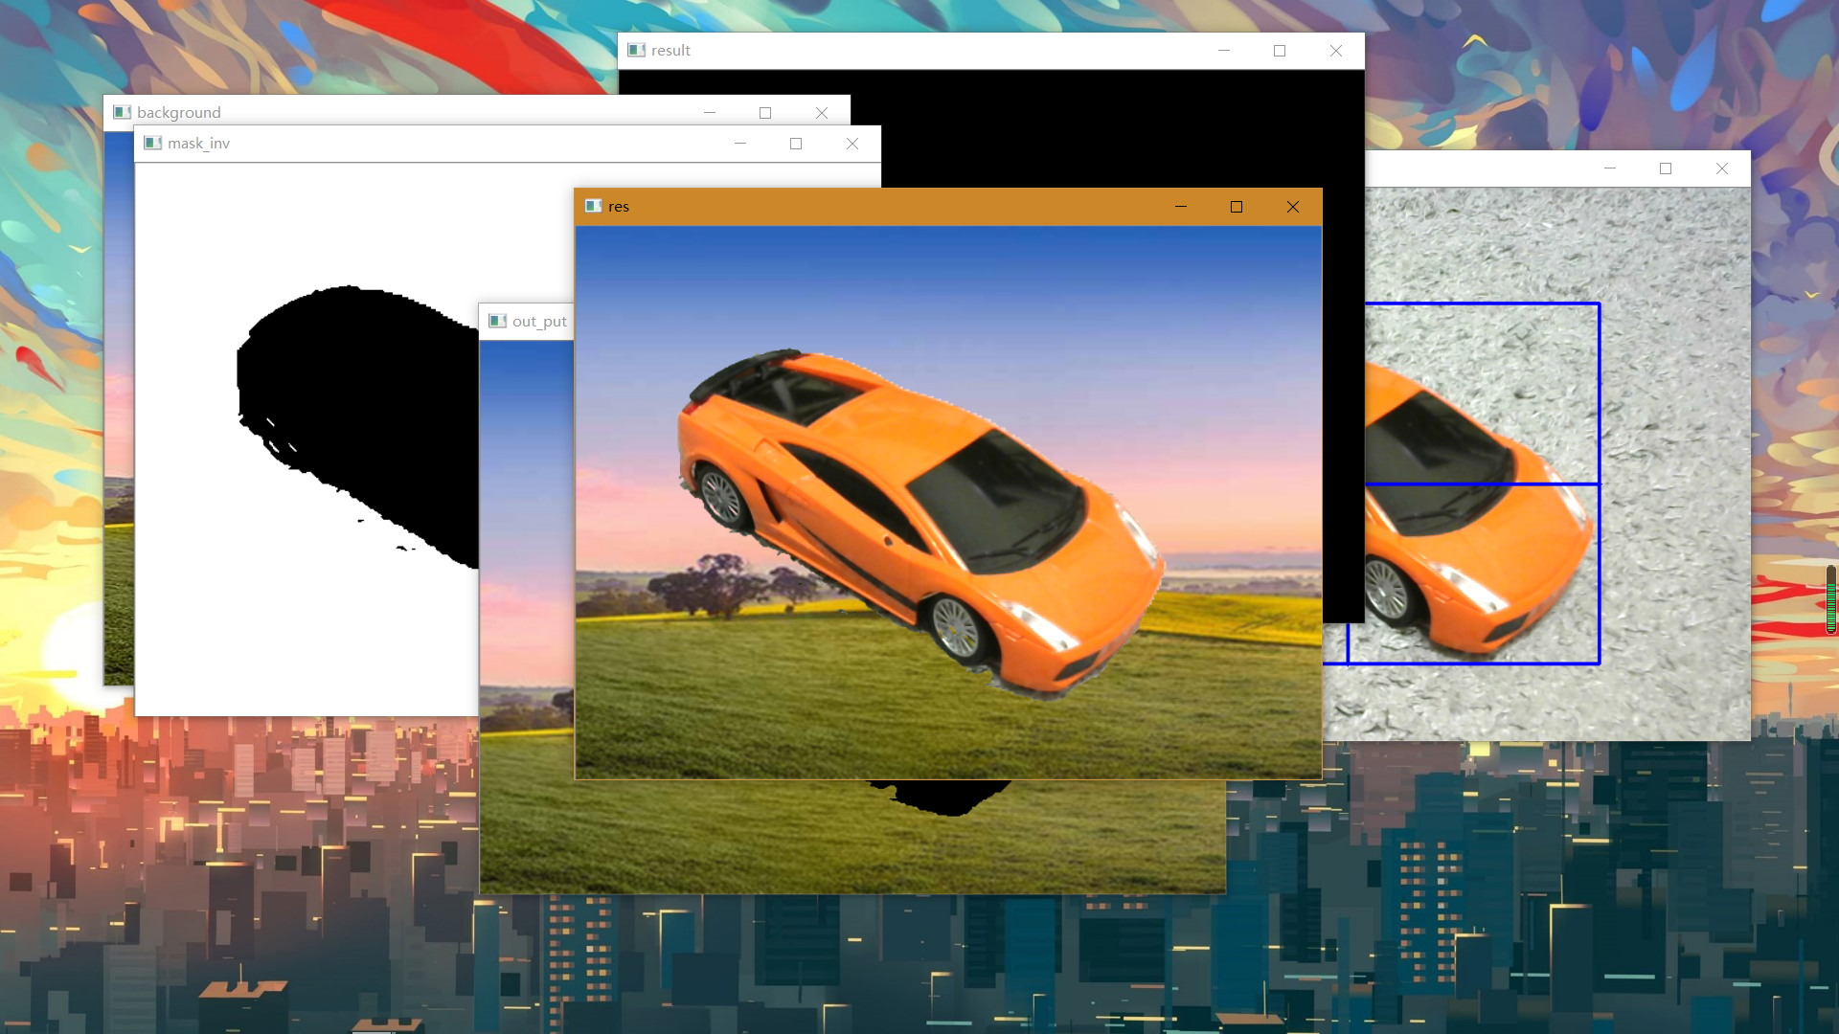Maximize the background window

tap(765, 112)
